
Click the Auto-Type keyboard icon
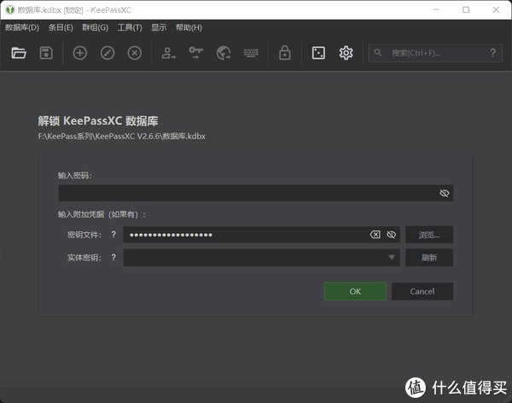pos(251,53)
